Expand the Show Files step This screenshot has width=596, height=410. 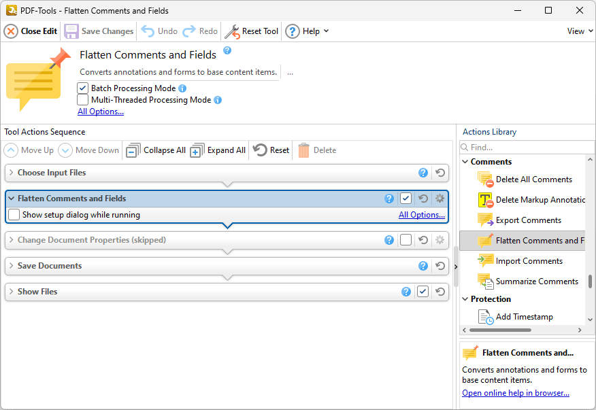(12, 292)
